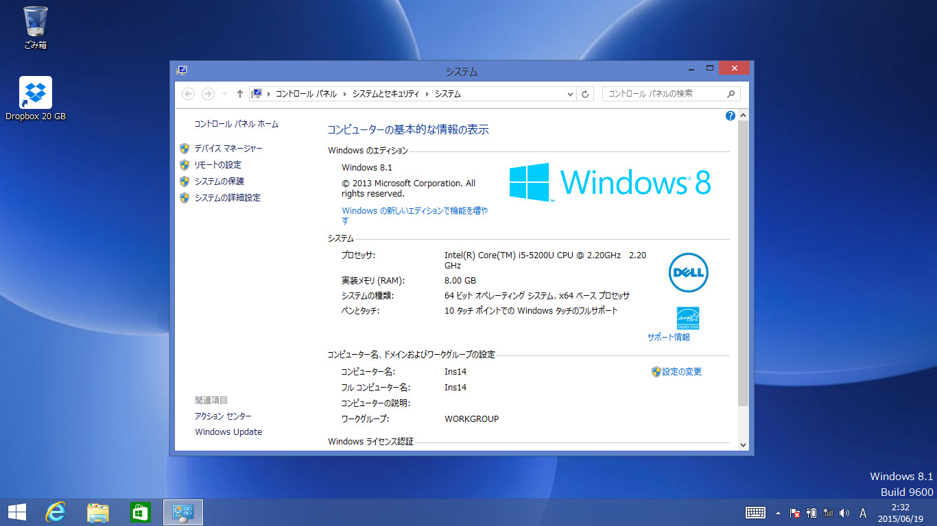This screenshot has width=937, height=526.
Task: Open File Explorer from taskbar
Action: [x=98, y=512]
